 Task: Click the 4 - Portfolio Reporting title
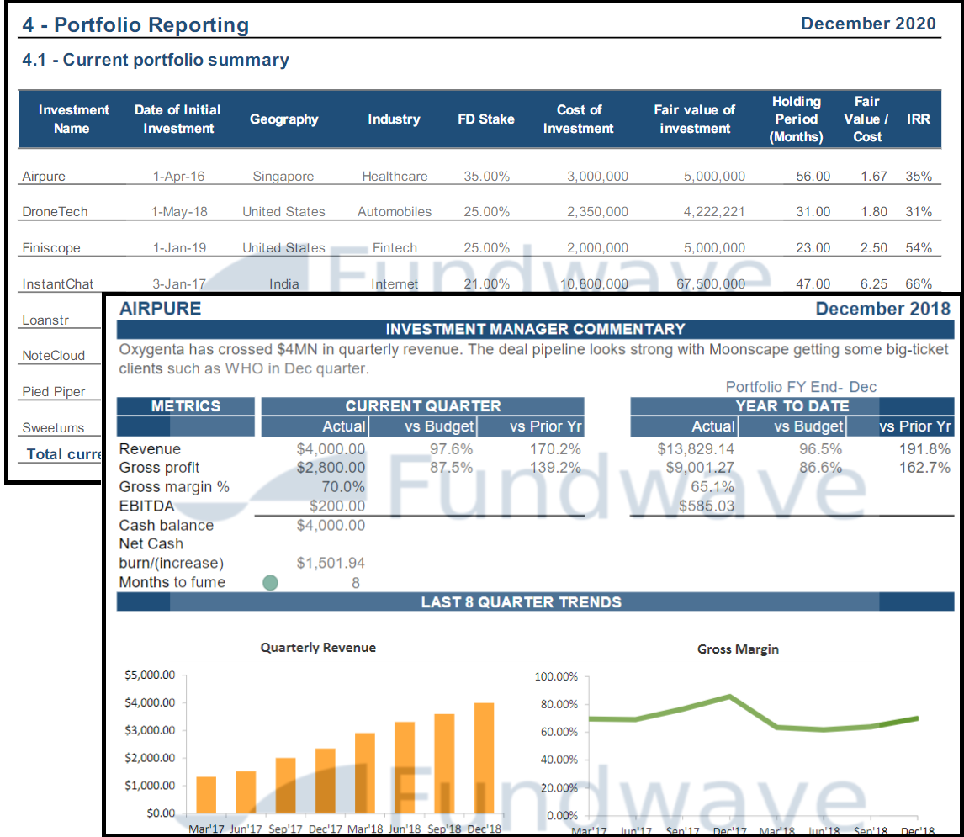[136, 24]
